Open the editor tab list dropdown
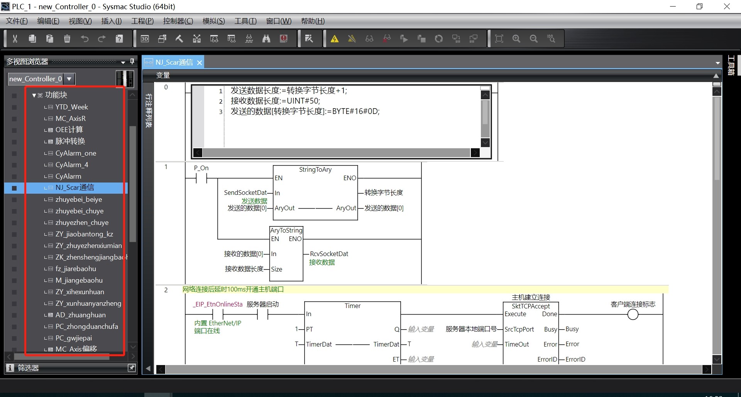The image size is (741, 397). click(717, 63)
